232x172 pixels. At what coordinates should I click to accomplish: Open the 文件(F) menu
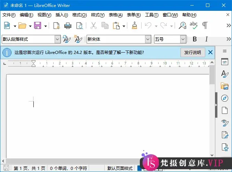point(9,15)
